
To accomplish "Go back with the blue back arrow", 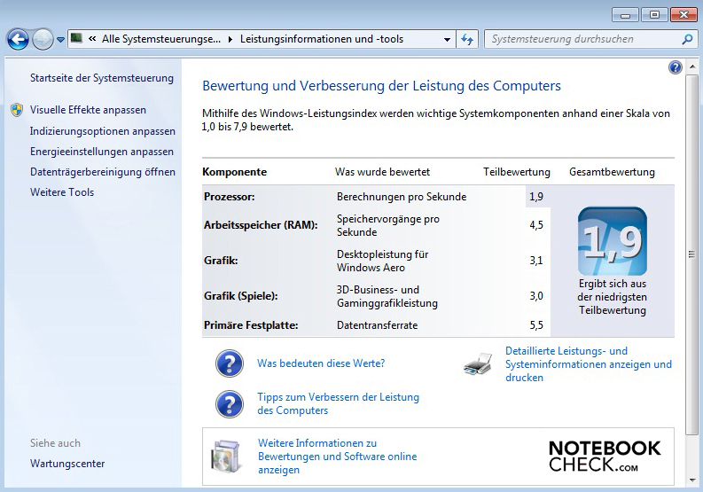I will (18, 40).
